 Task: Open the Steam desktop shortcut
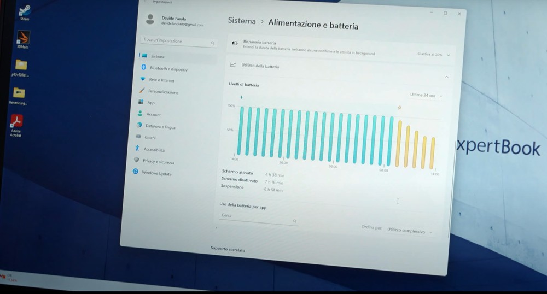(25, 13)
